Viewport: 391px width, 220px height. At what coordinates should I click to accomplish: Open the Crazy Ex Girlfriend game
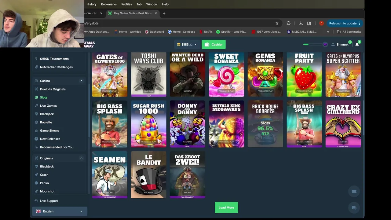343,124
